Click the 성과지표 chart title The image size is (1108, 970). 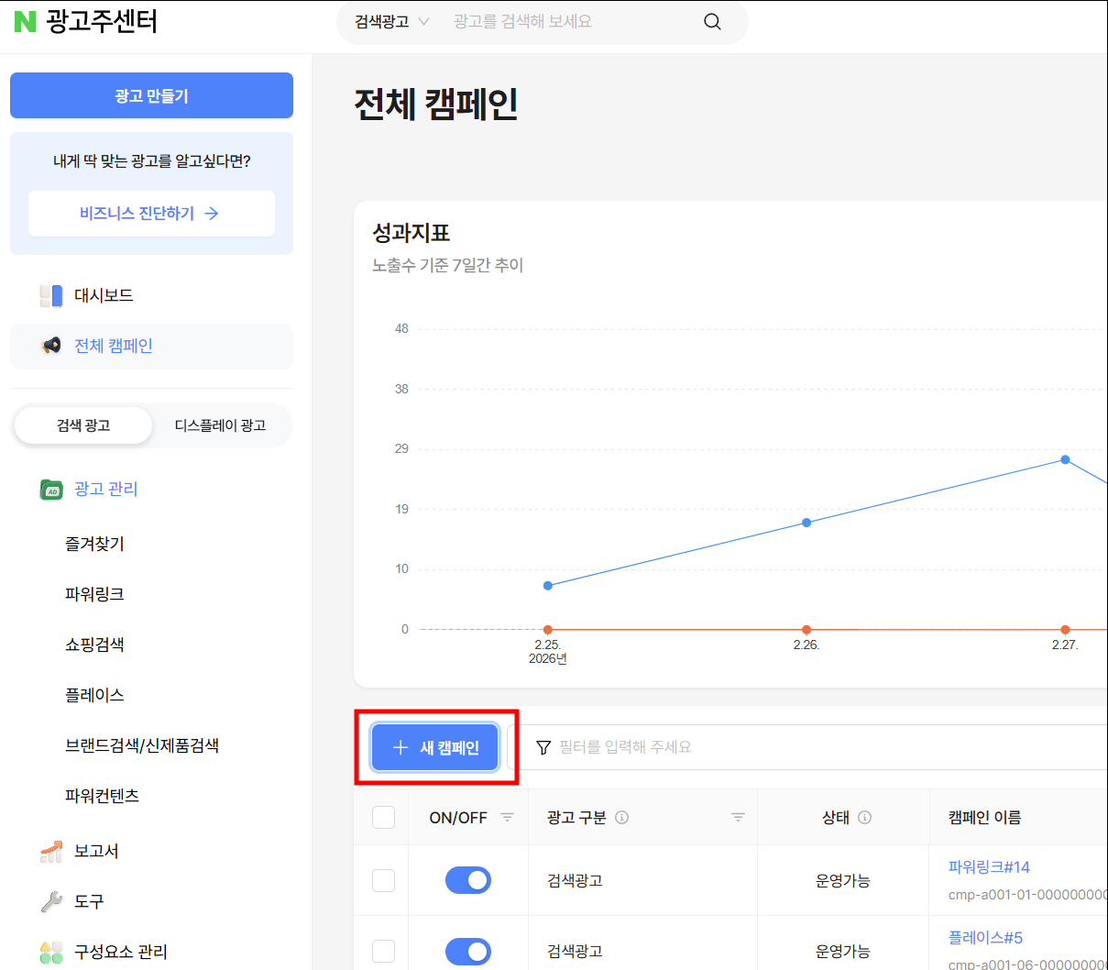411,234
